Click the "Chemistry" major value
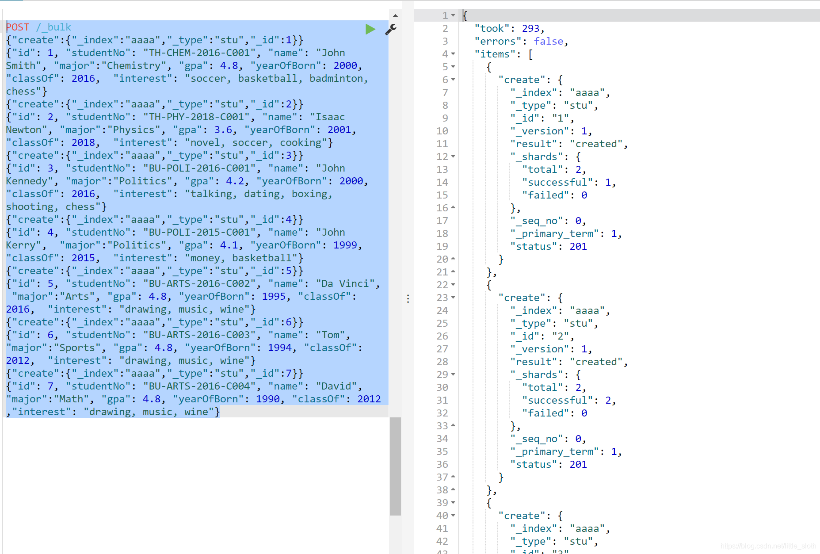Image resolution: width=820 pixels, height=554 pixels. pyautogui.click(x=134, y=65)
